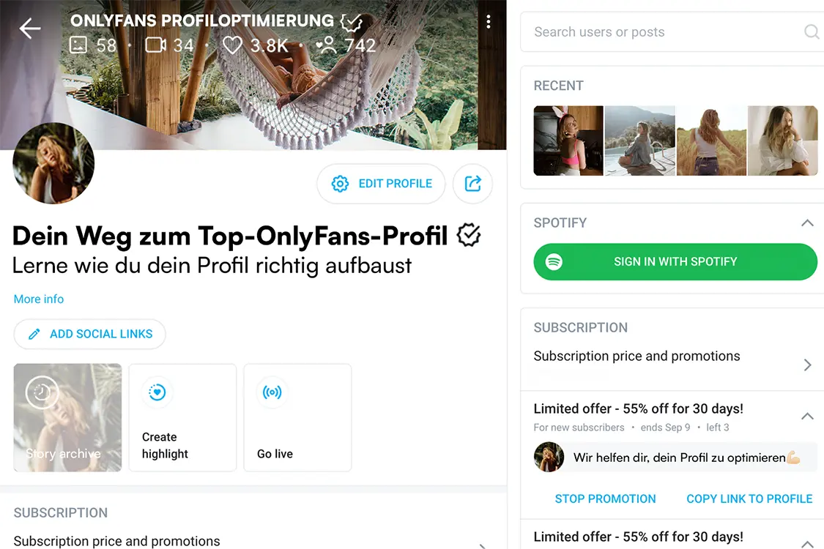The width and height of the screenshot is (824, 549).
Task: Click the photos count icon in header
Action: click(x=78, y=45)
